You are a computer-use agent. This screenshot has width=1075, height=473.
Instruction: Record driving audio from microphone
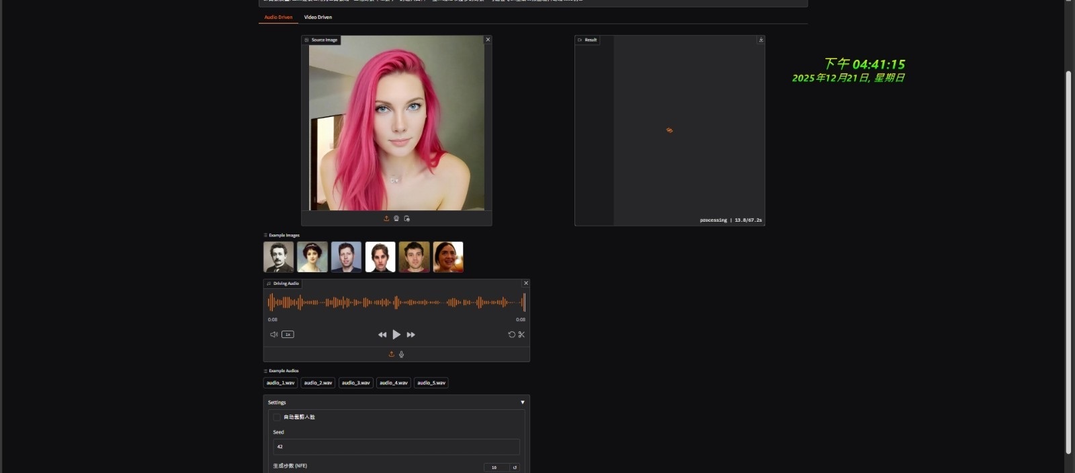pos(402,354)
